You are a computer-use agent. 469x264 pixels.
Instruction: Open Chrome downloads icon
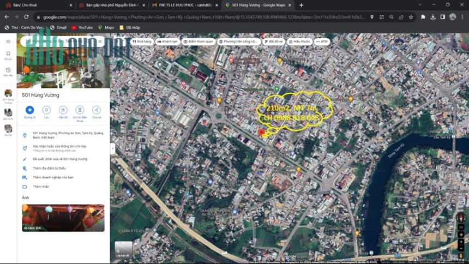[433, 17]
